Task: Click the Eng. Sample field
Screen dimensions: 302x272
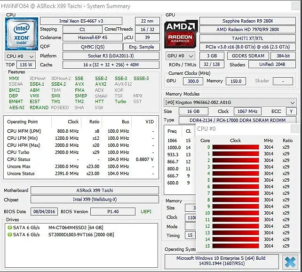Action: pyautogui.click(x=142, y=47)
